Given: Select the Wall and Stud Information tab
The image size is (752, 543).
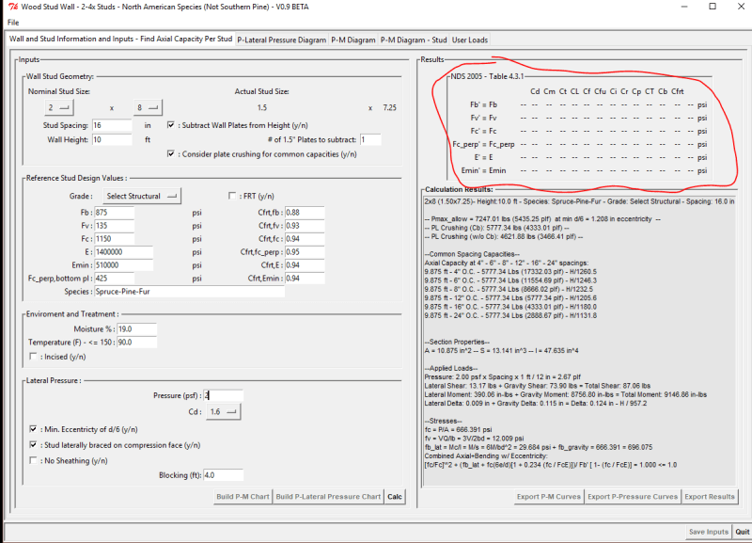Looking at the screenshot, I should point(120,39).
